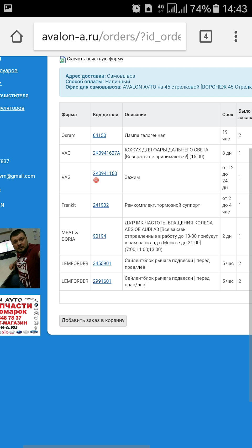The image size is (252, 448).
Task: Click the 'vrn@gmail.com' email text in the sidebar
Action: pyautogui.click(x=17, y=176)
